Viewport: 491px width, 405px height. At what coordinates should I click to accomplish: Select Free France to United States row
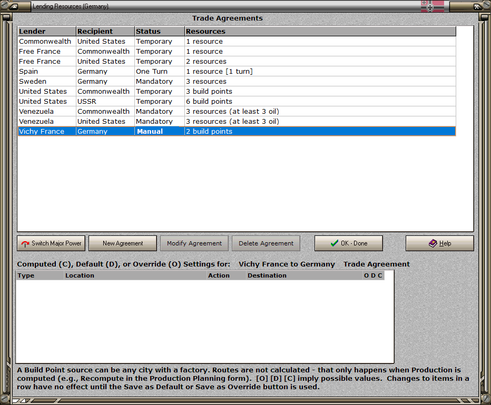(237, 61)
